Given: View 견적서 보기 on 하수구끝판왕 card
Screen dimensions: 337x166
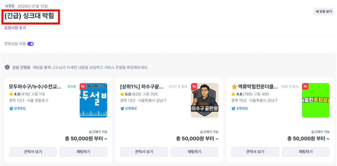Looking at the screenshot, I should [144, 152].
